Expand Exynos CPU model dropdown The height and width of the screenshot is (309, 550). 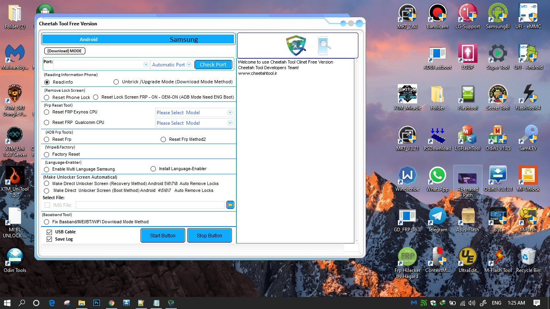click(x=230, y=113)
